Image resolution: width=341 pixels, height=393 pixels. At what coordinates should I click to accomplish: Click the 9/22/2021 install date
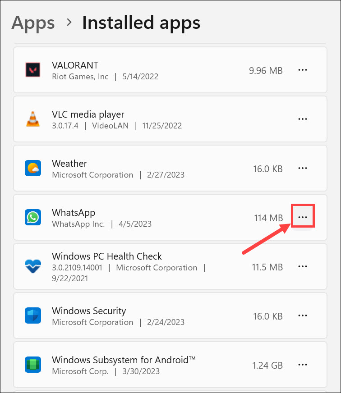click(x=70, y=279)
